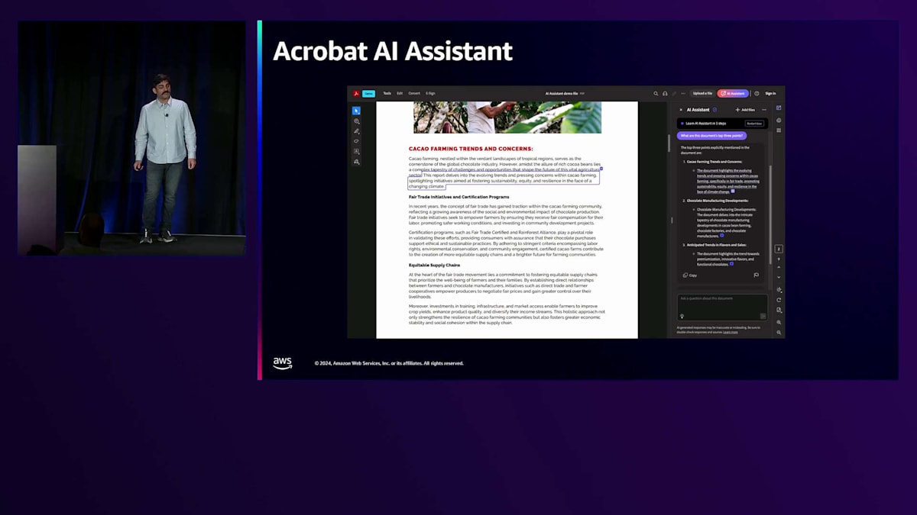The height and width of the screenshot is (515, 917).
Task: Click the Adobe Acrobat logo icon
Action: 356,94
